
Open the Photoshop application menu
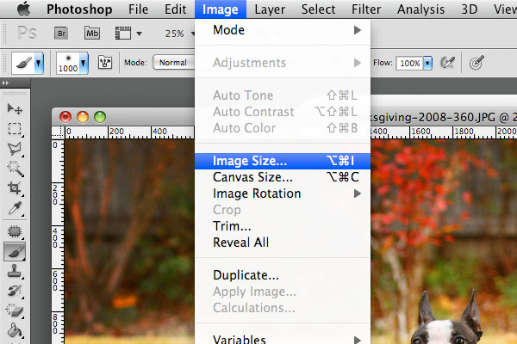point(79,9)
